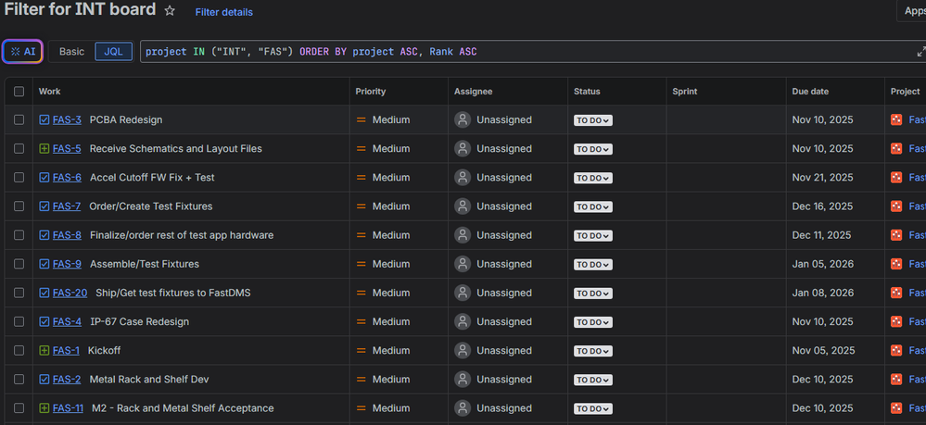Click the Medium priority icon for FAS-20
Image resolution: width=926 pixels, height=425 pixels.
tap(362, 294)
